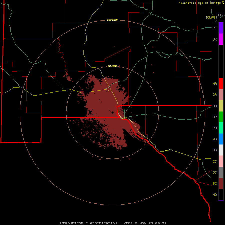The width and height of the screenshot is (225, 225).
Task: Click the red HA legend swatch
Action: [x=221, y=83]
